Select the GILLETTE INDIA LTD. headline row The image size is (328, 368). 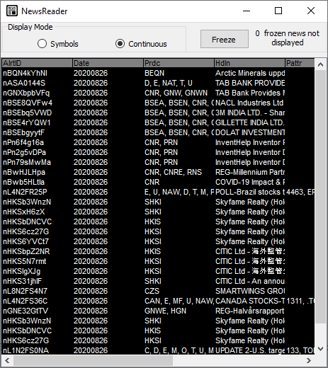tap(158, 122)
